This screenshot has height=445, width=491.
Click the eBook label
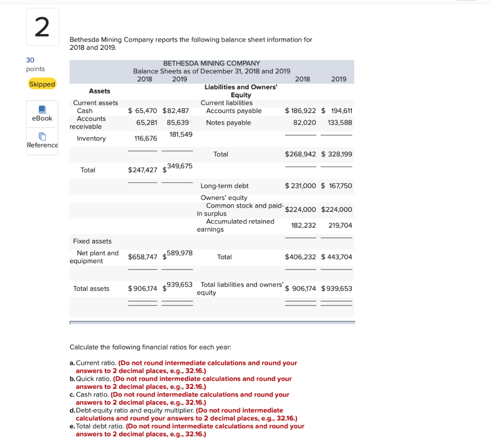pos(42,118)
